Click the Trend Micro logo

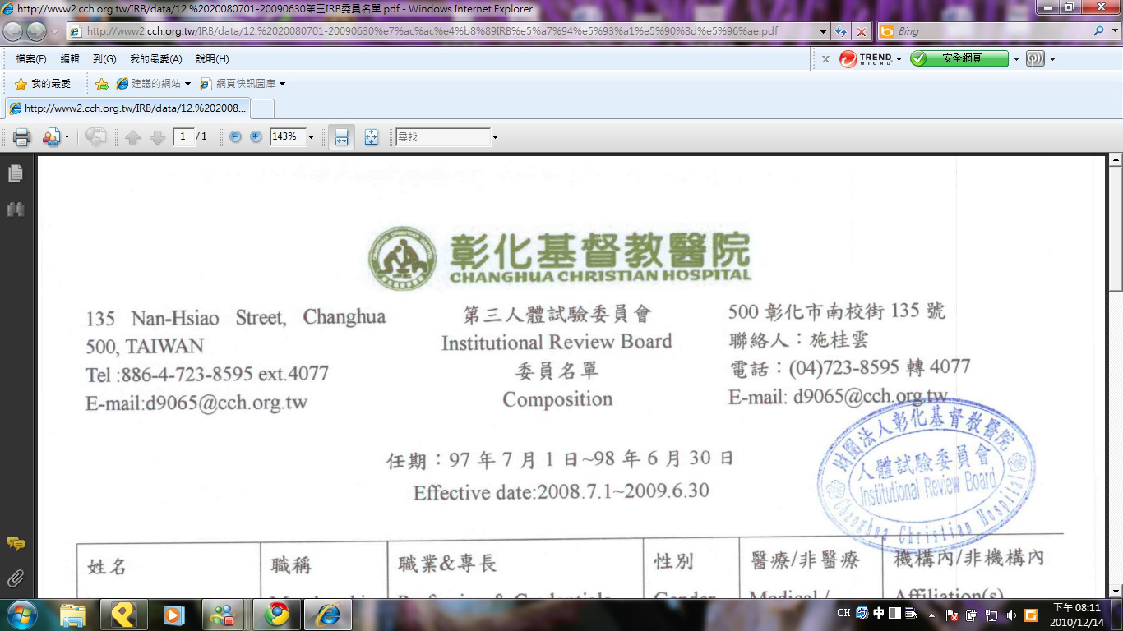[x=866, y=59]
